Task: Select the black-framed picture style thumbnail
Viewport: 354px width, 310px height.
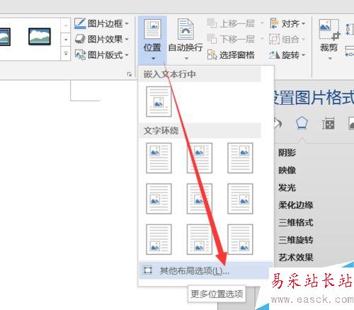Action: 40,36
